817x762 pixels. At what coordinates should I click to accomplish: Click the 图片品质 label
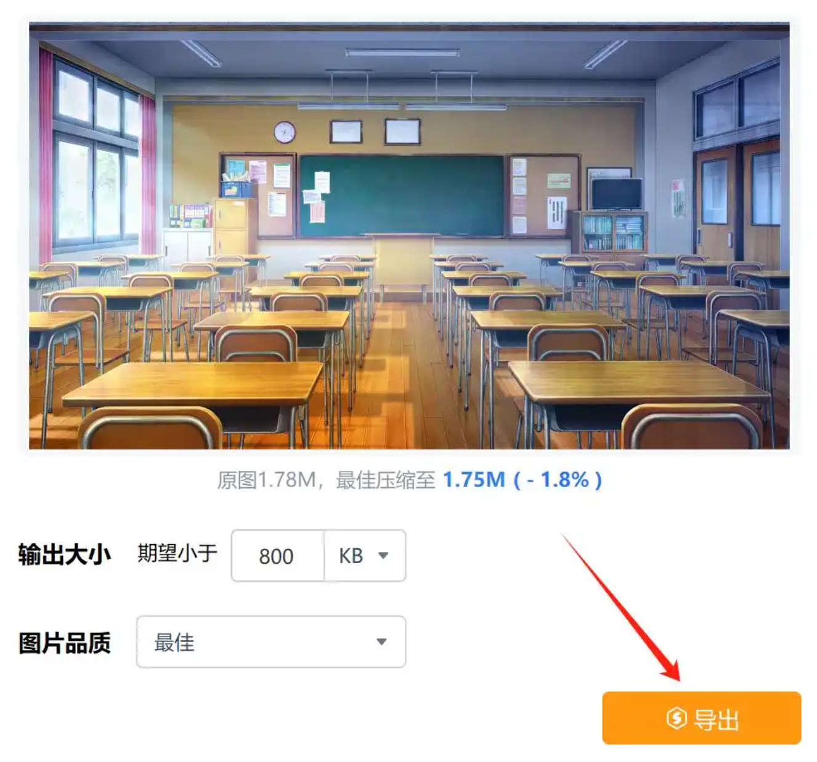click(65, 643)
